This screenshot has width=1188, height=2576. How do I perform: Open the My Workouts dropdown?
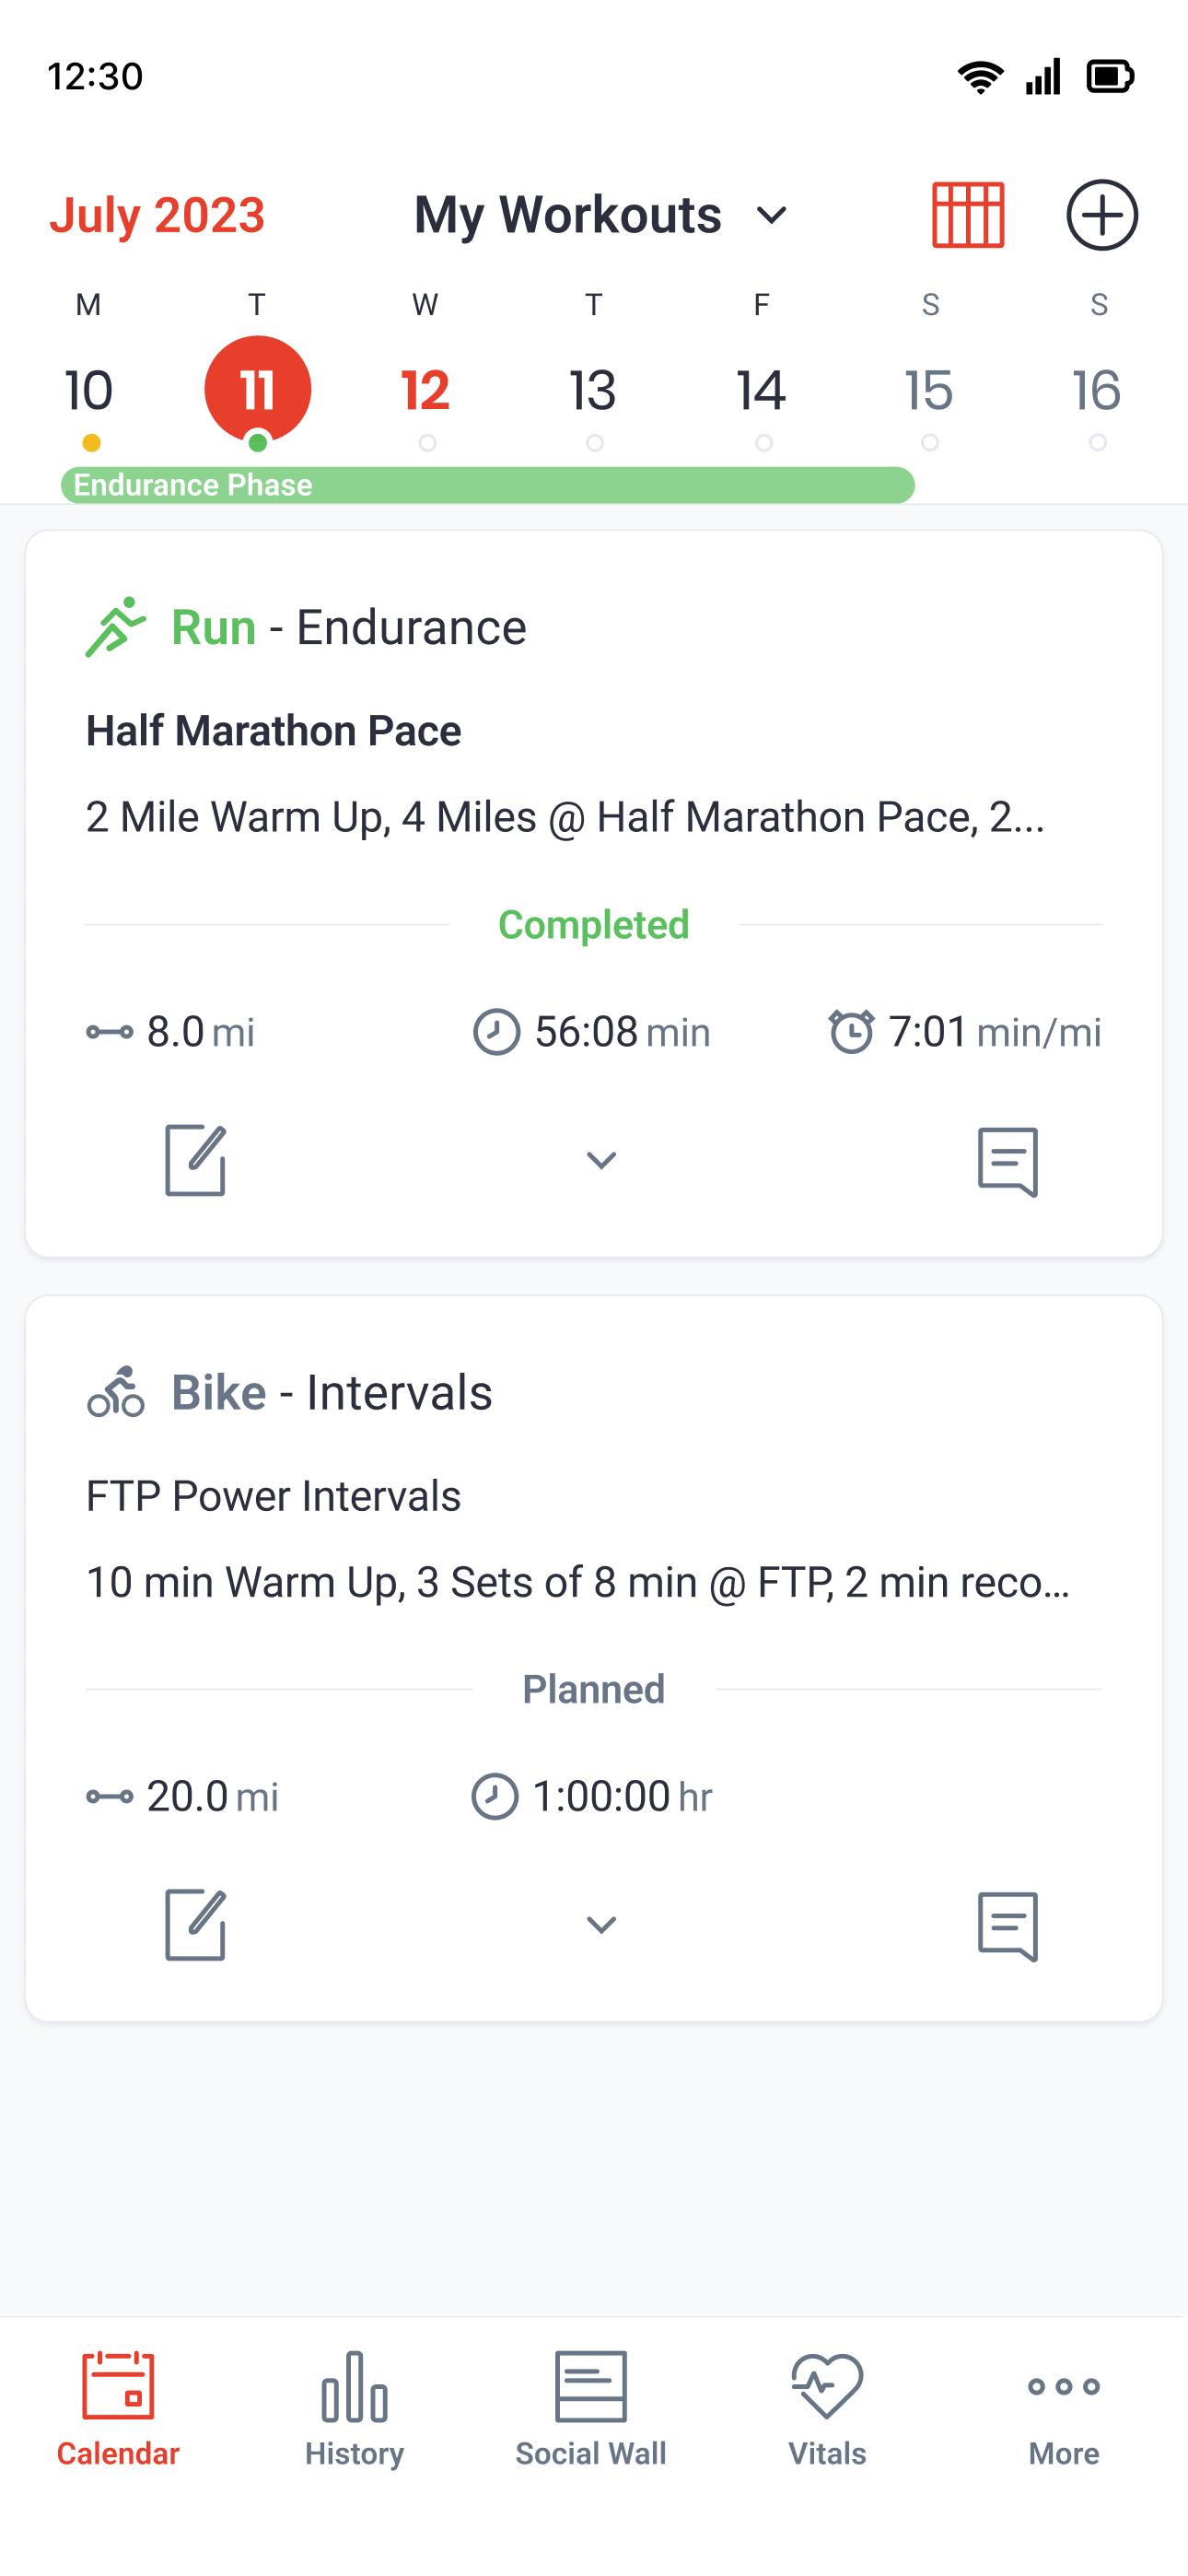pyautogui.click(x=601, y=215)
